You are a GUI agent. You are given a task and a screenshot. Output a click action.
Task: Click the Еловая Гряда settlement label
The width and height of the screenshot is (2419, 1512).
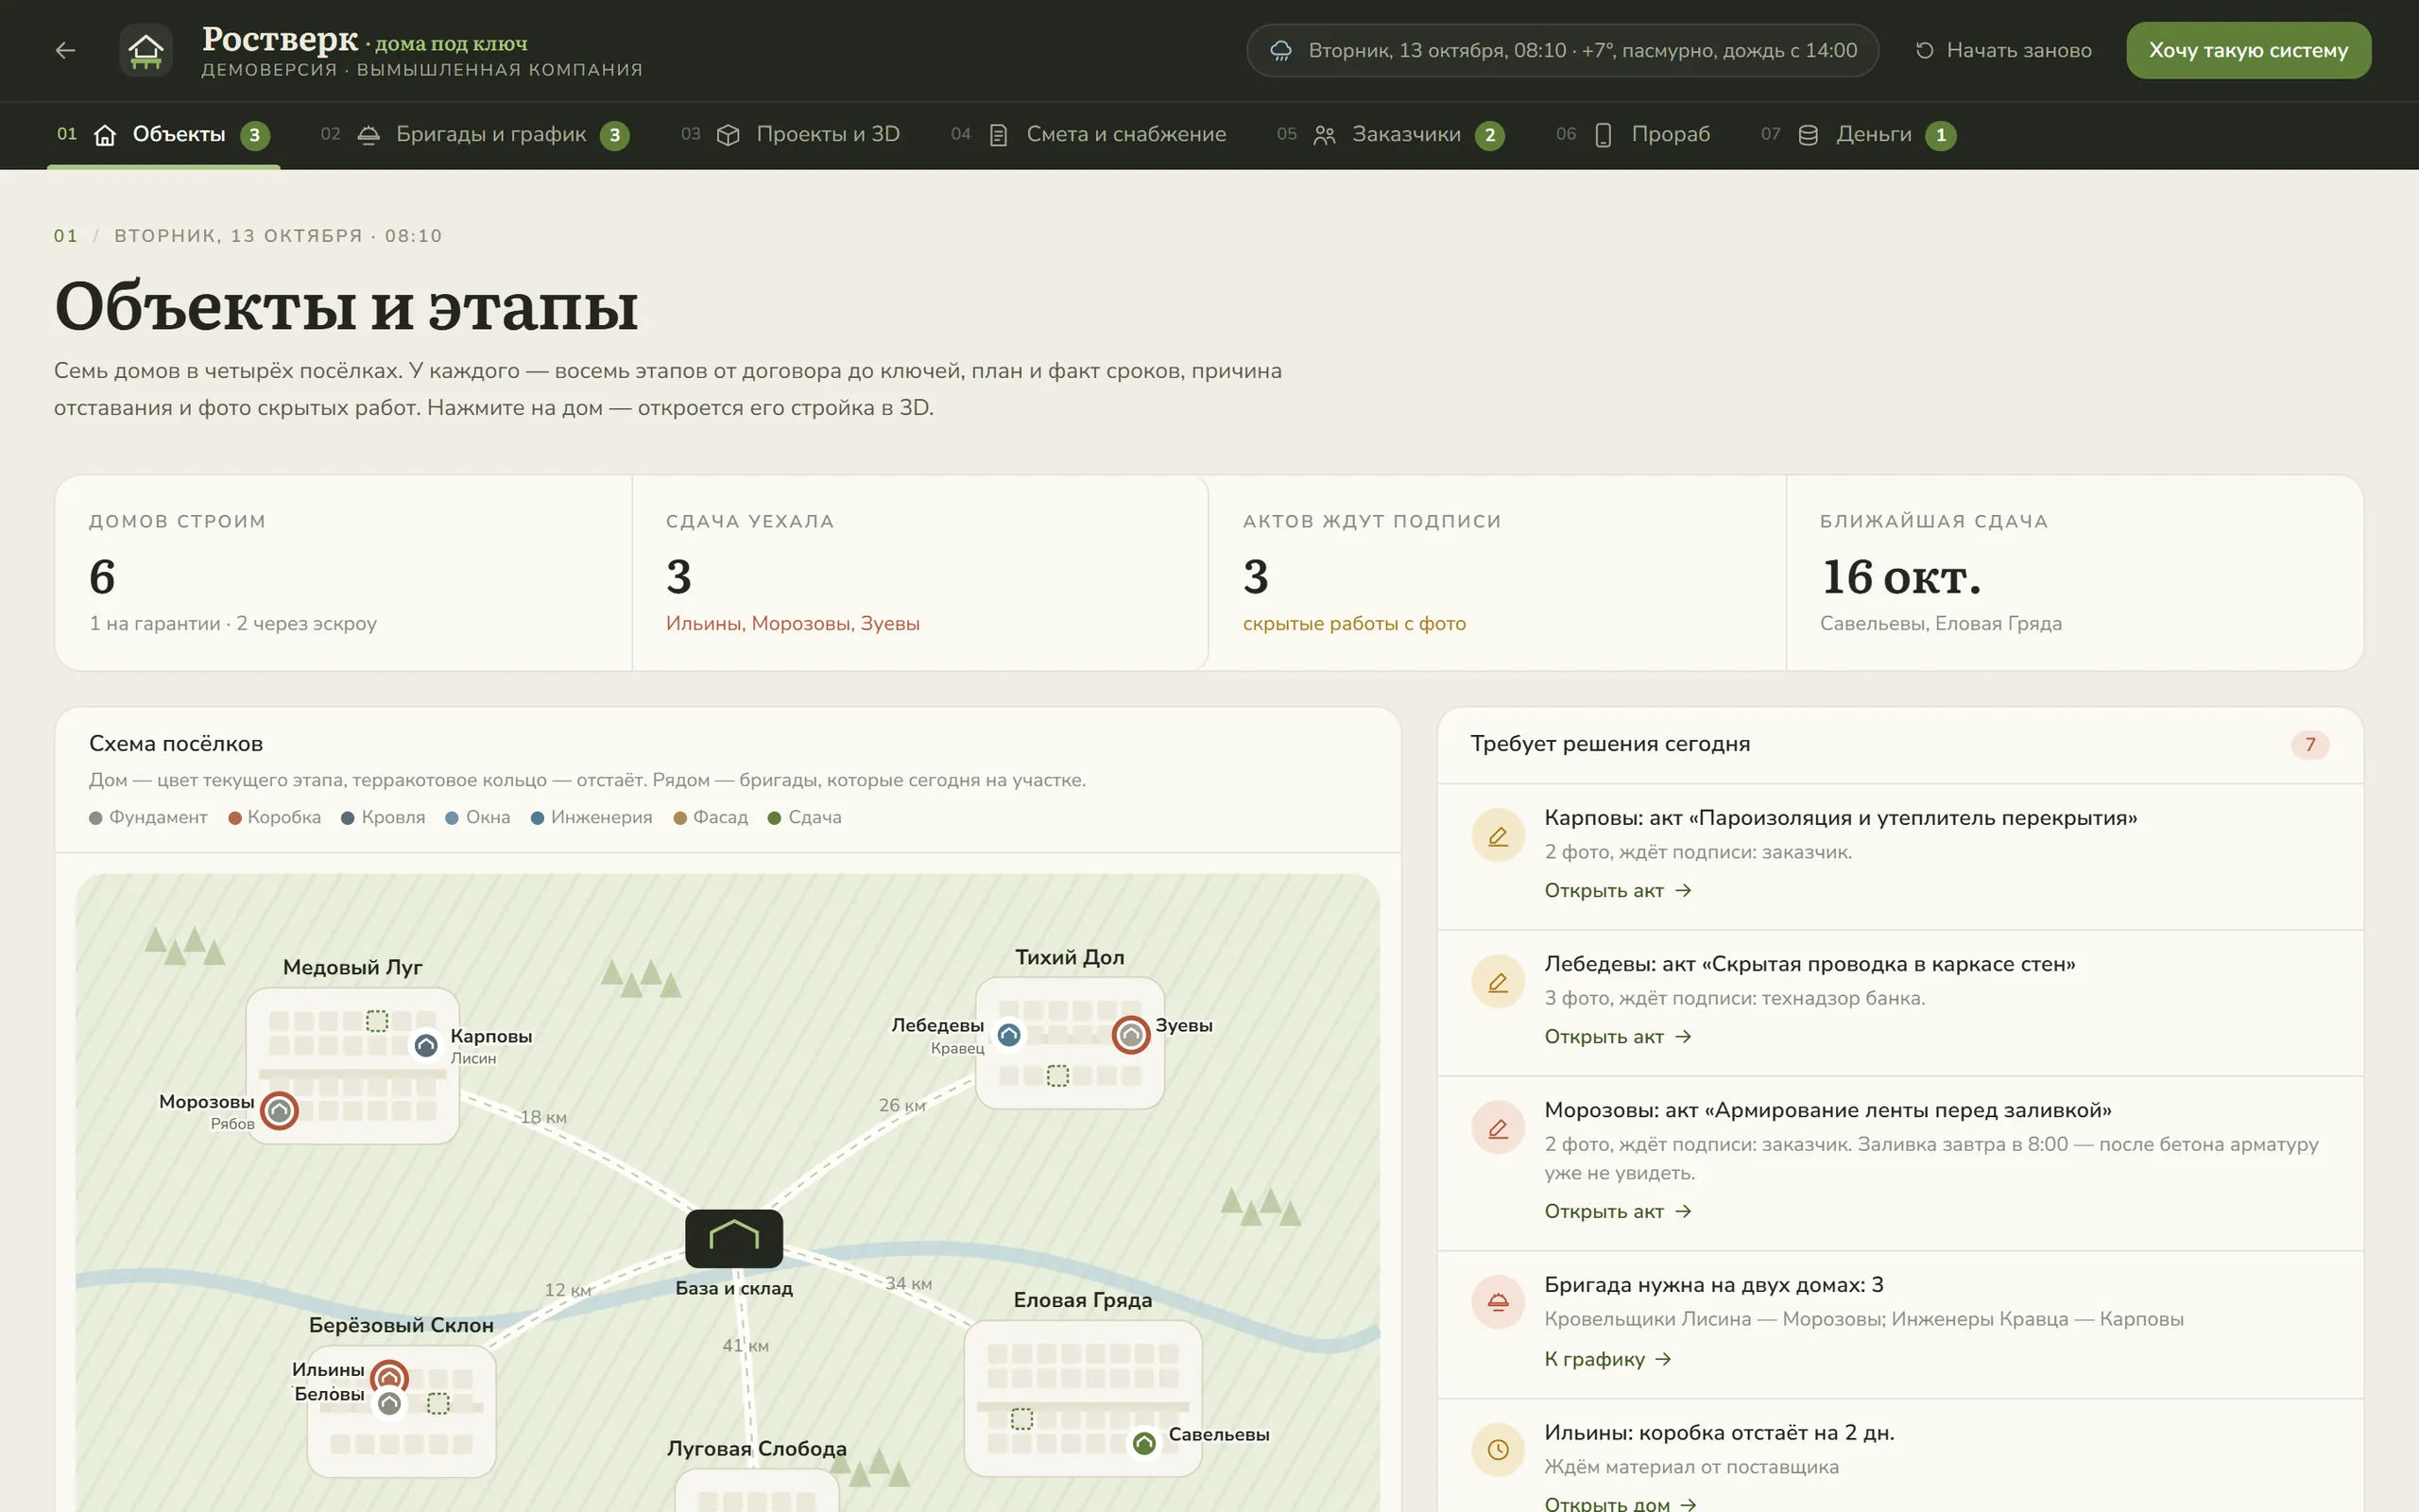point(1083,1300)
